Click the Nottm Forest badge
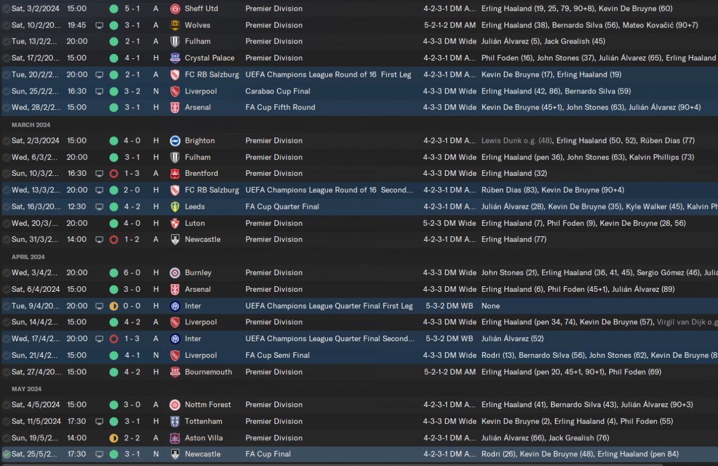 [175, 405]
